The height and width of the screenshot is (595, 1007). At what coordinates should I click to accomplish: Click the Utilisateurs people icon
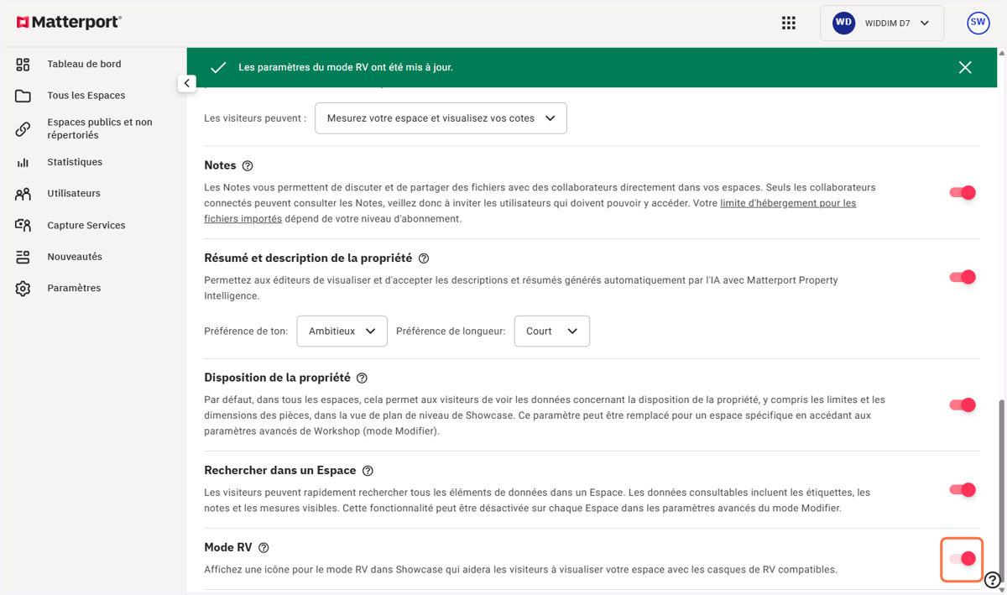(x=23, y=194)
